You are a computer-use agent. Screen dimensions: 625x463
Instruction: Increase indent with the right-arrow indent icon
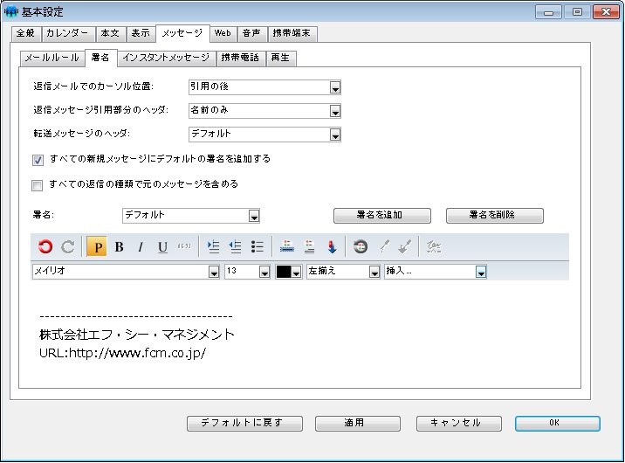point(213,247)
